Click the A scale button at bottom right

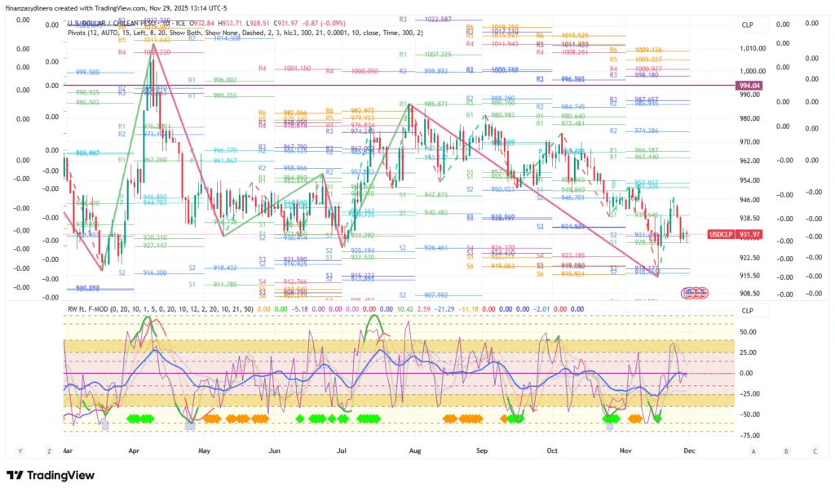coord(753,450)
